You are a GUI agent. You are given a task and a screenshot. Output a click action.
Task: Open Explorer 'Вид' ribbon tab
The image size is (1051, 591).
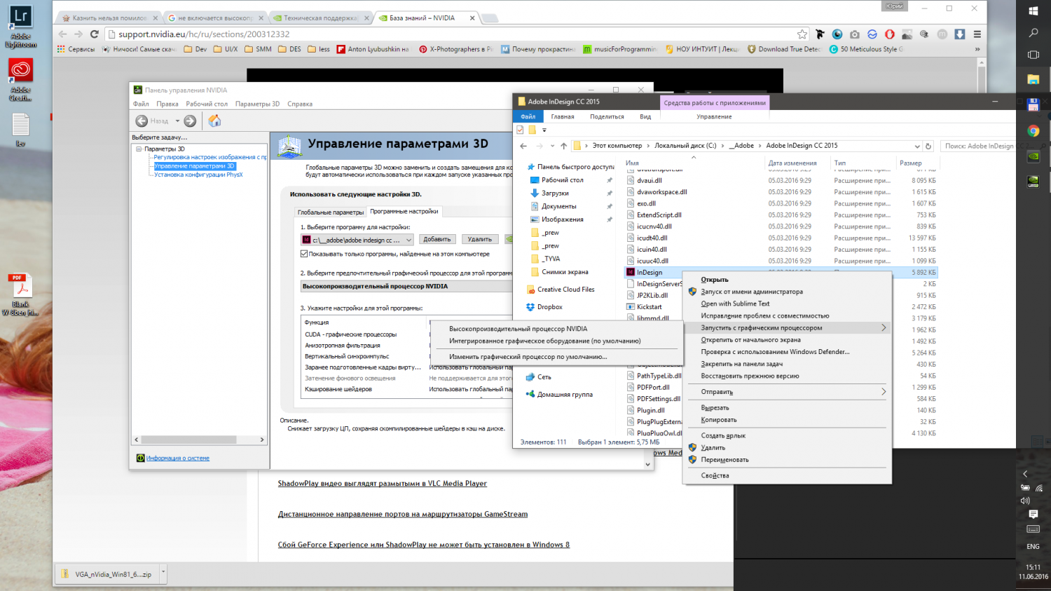645,116
